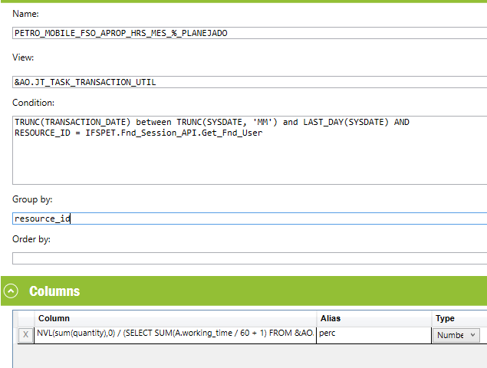
Task: Select the perc alias cell
Action: point(374,335)
